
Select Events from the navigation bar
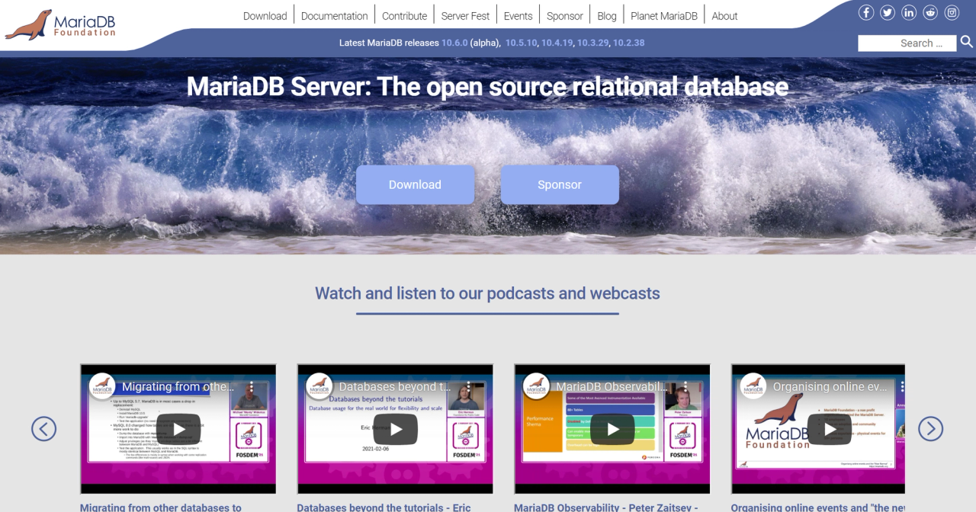(518, 15)
